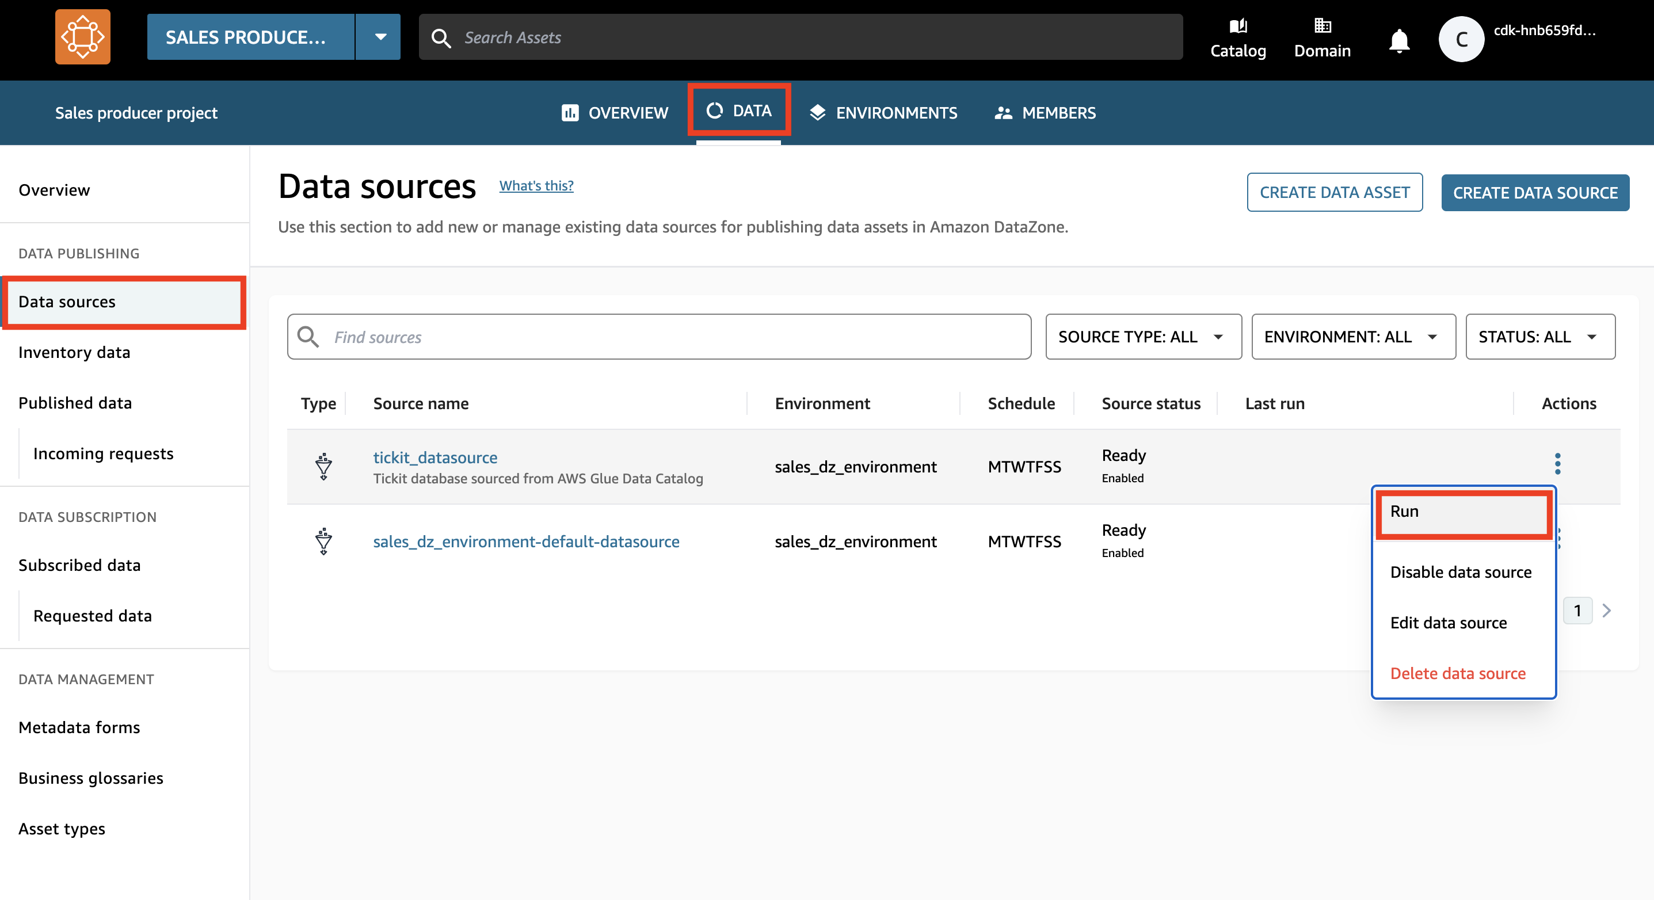
Task: Expand the project selector dropdown arrow
Action: [380, 37]
